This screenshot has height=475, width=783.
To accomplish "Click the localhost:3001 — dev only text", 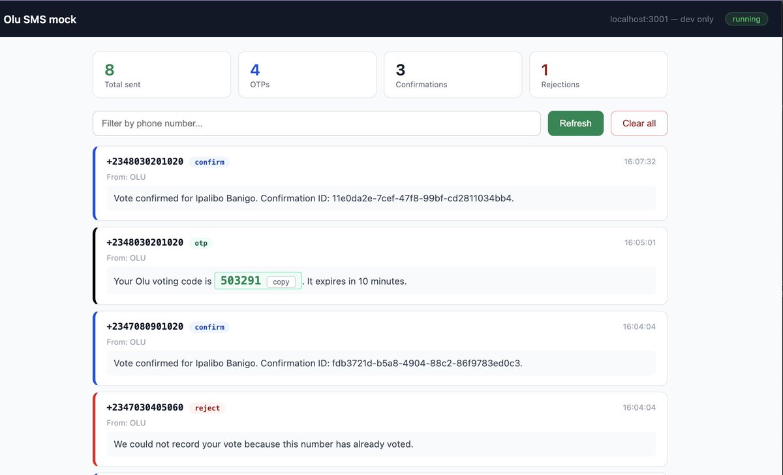I will point(662,19).
